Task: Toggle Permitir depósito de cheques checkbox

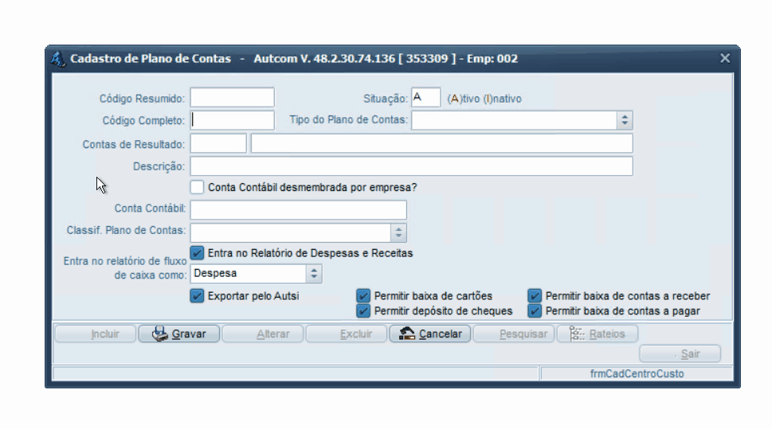Action: coord(363,311)
